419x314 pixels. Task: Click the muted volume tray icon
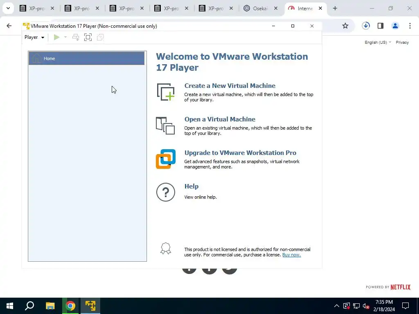pyautogui.click(x=366, y=306)
